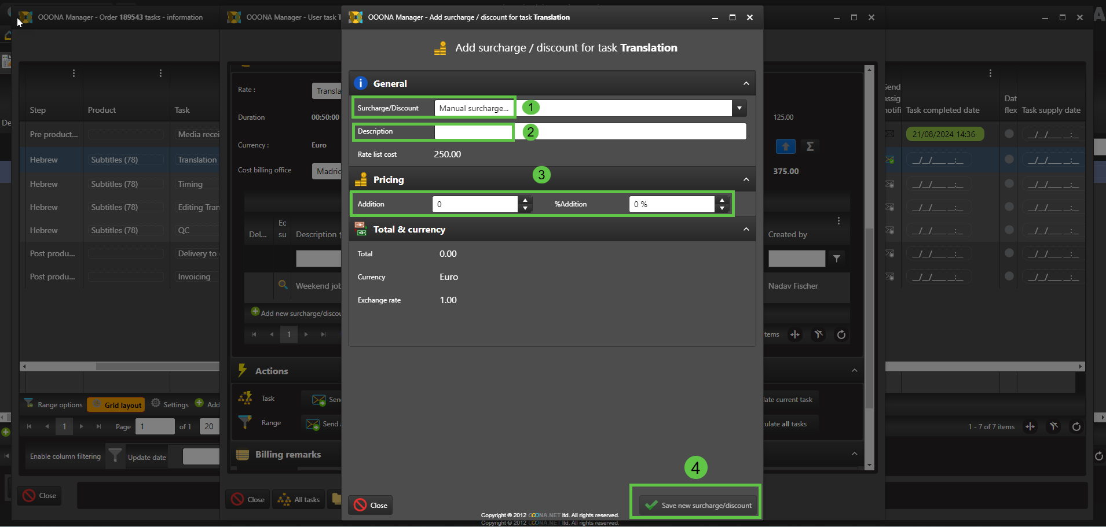Click the Settings gear icon
This screenshot has width=1106, height=527.
point(156,403)
